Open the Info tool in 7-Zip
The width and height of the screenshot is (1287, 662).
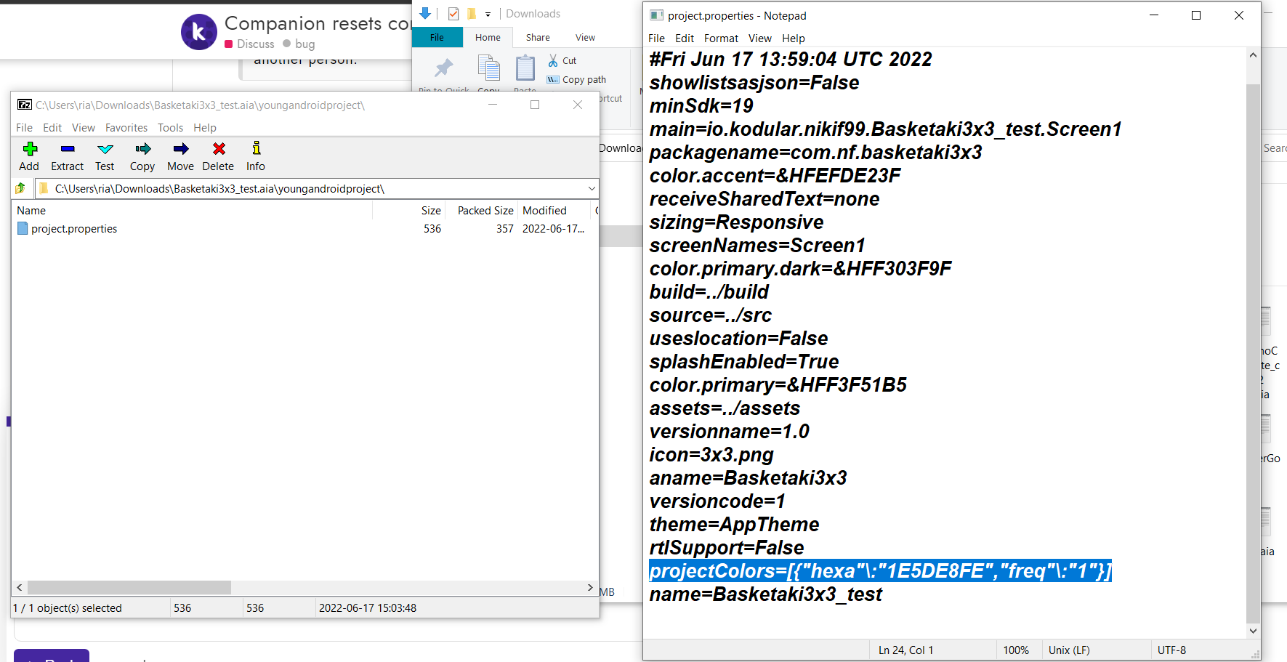coord(256,156)
